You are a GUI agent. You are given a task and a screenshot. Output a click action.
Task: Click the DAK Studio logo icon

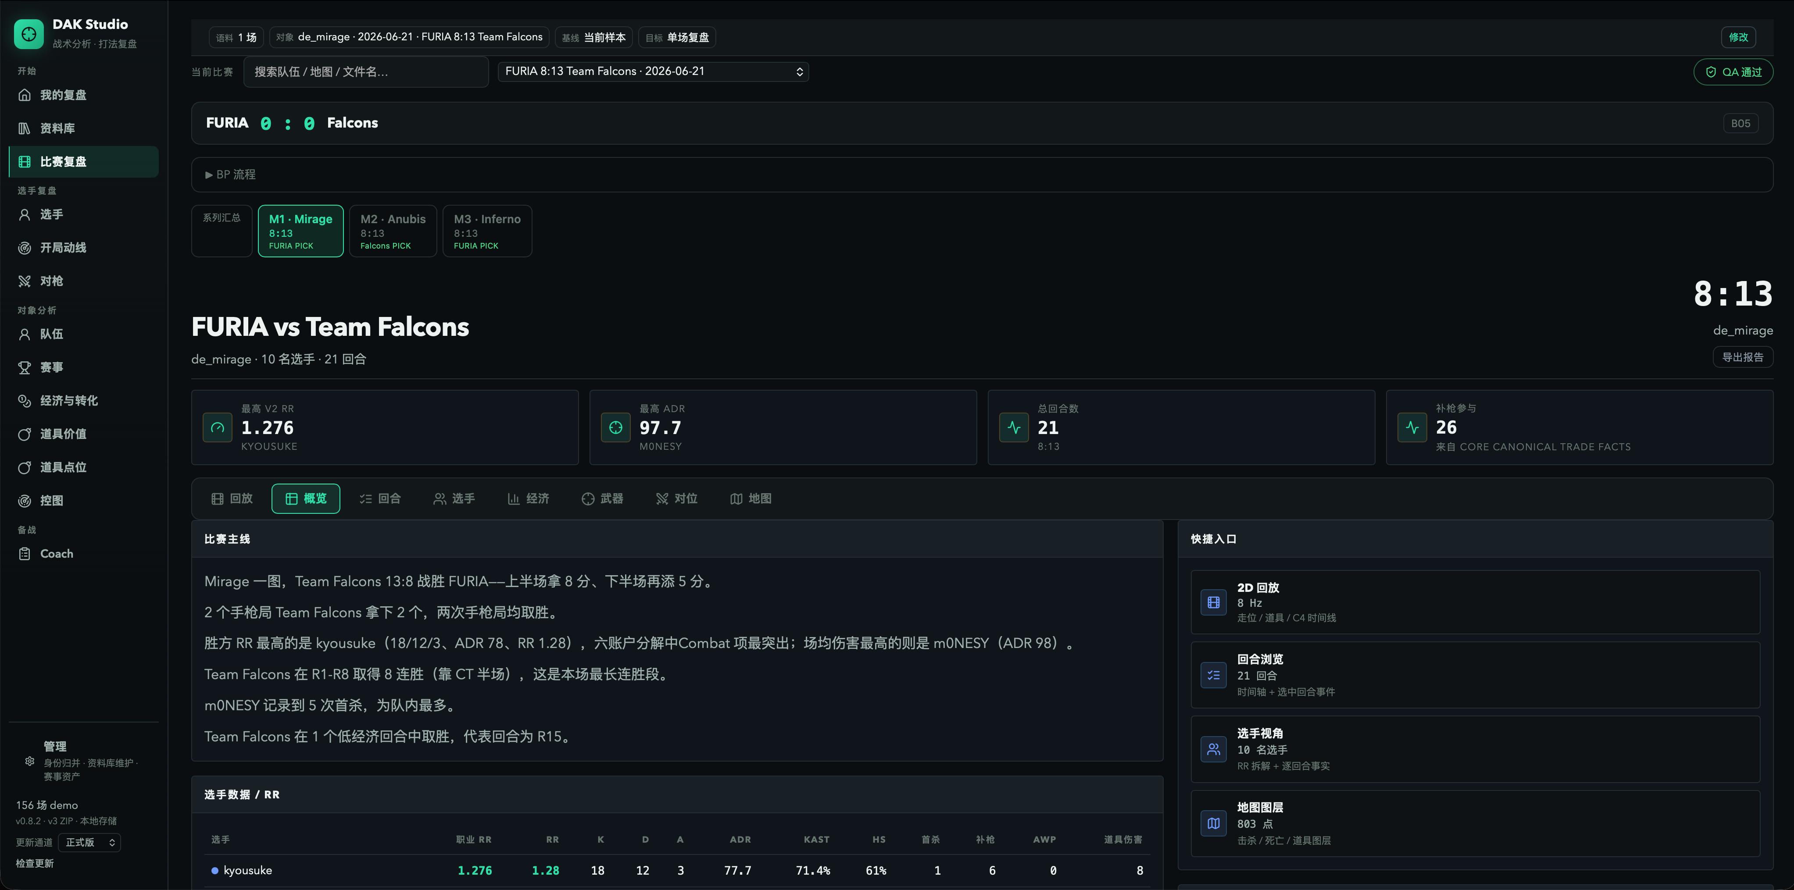tap(29, 33)
